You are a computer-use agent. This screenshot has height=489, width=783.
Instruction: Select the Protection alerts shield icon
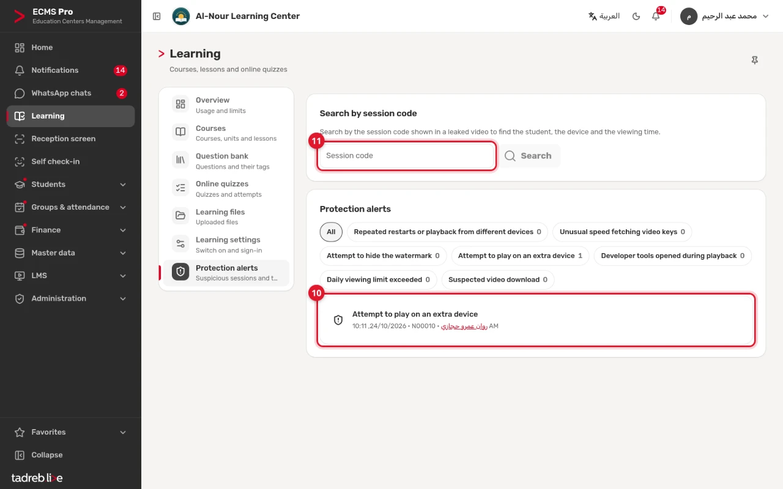coord(180,272)
